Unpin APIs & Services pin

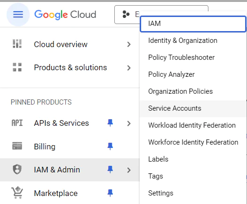point(110,123)
